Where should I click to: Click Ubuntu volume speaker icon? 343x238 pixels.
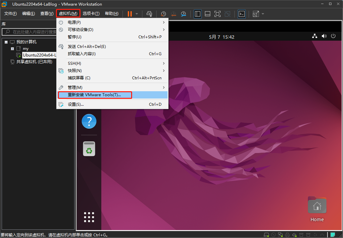tap(324, 36)
